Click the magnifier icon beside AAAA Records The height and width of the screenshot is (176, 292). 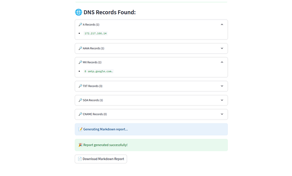click(x=80, y=48)
